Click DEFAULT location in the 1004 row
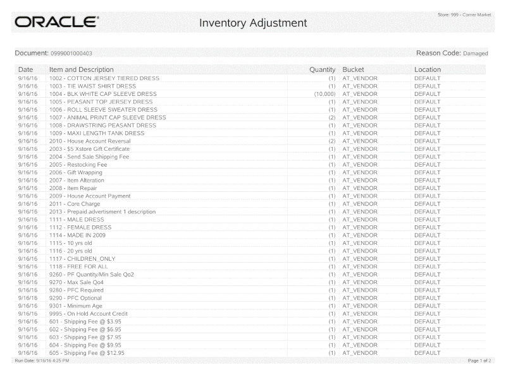This screenshot has height=375, width=506. click(428, 94)
